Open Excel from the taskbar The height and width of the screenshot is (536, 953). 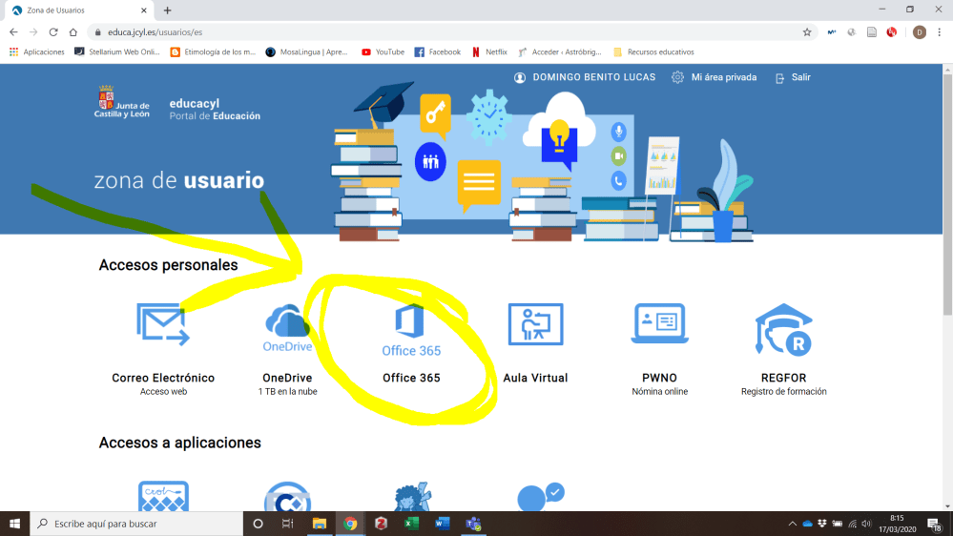pos(411,524)
